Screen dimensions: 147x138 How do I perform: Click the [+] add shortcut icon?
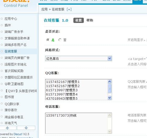click(x=69, y=9)
